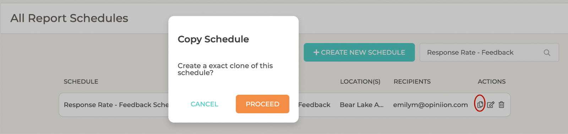Click the copy schedule icon in Actions
568x134 pixels.
(x=480, y=105)
